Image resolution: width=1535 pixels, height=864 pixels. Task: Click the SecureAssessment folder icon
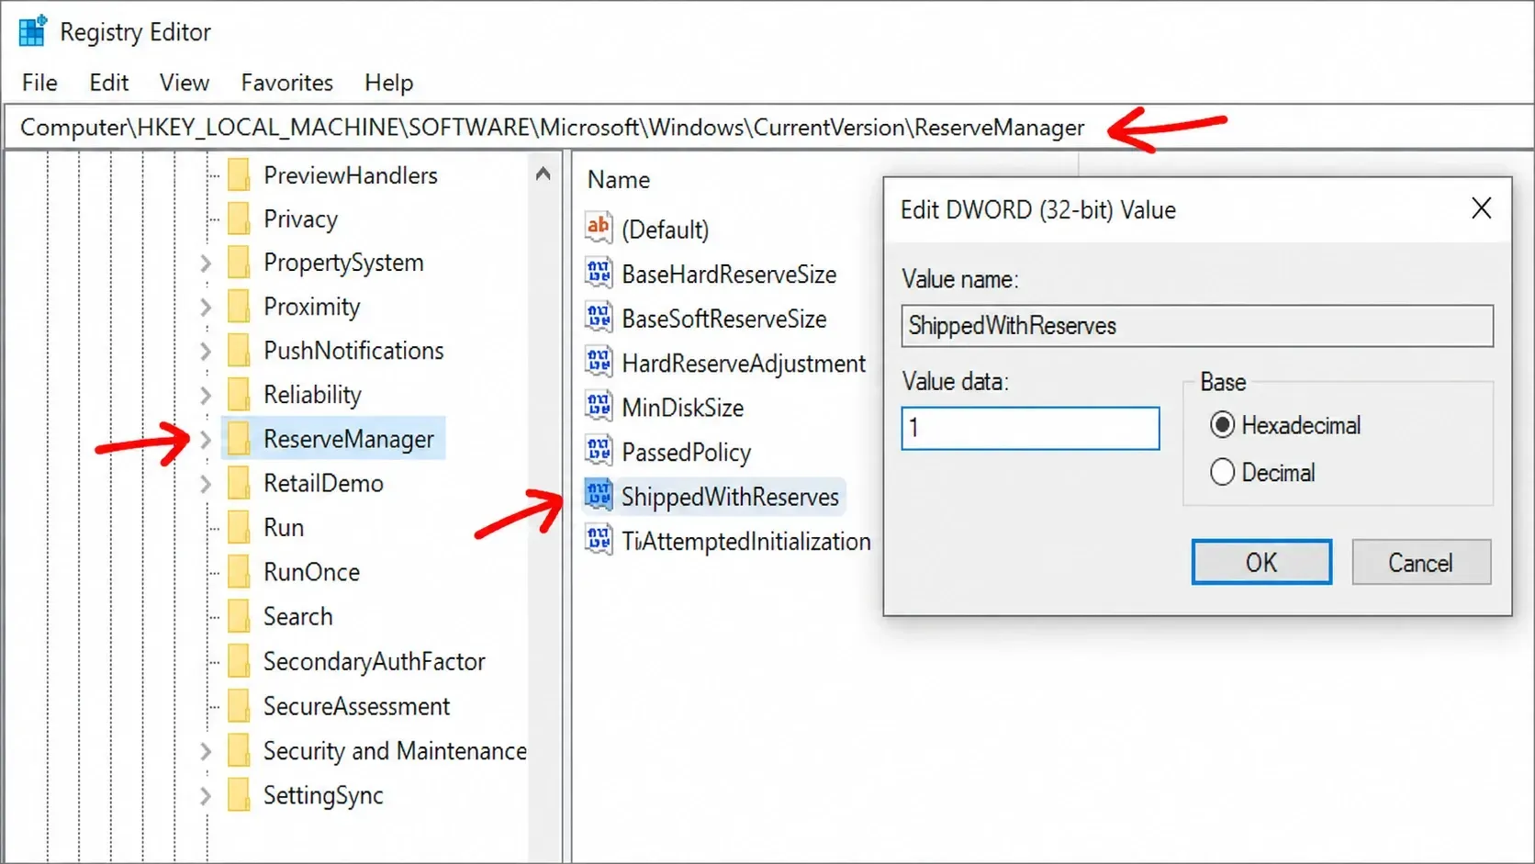coord(239,706)
